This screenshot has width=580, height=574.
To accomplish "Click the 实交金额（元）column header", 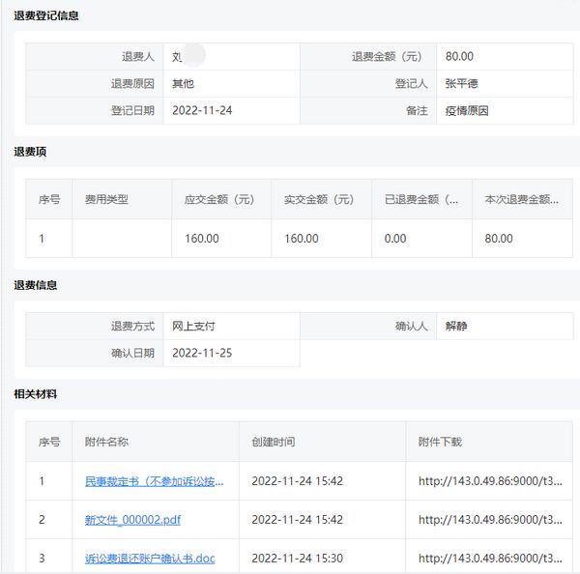I will pyautogui.click(x=320, y=200).
